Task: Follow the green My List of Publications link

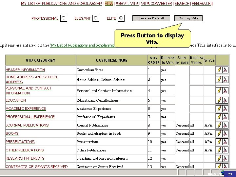Action: click(x=82, y=45)
